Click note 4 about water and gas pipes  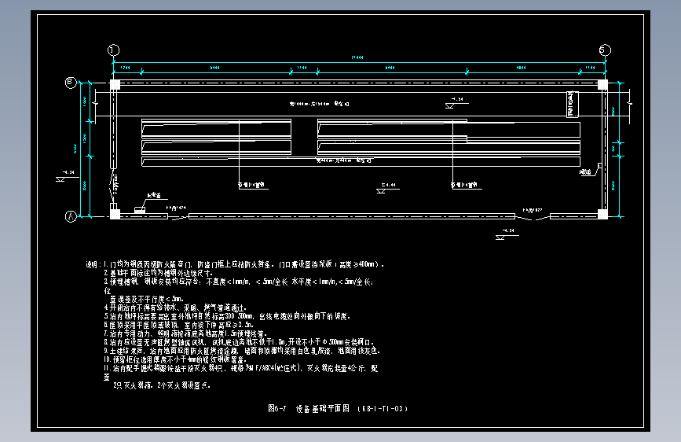point(175,308)
